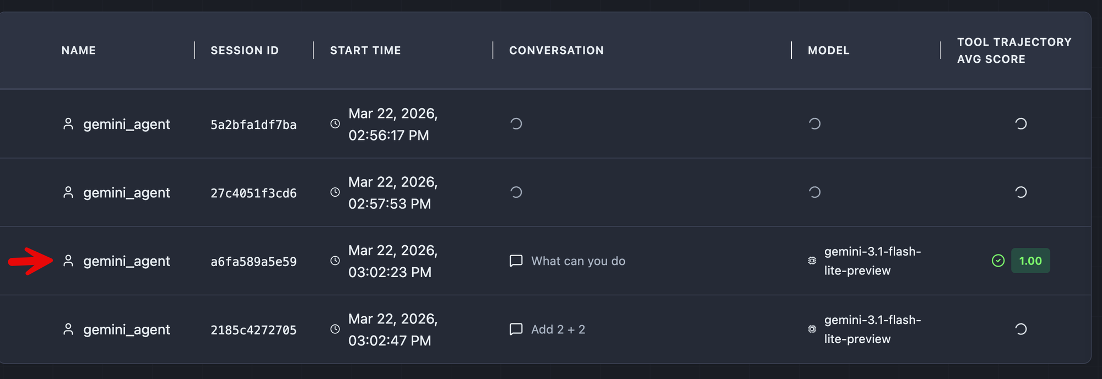This screenshot has height=379, width=1102.
Task: Sort by the Start Time column header
Action: [365, 51]
